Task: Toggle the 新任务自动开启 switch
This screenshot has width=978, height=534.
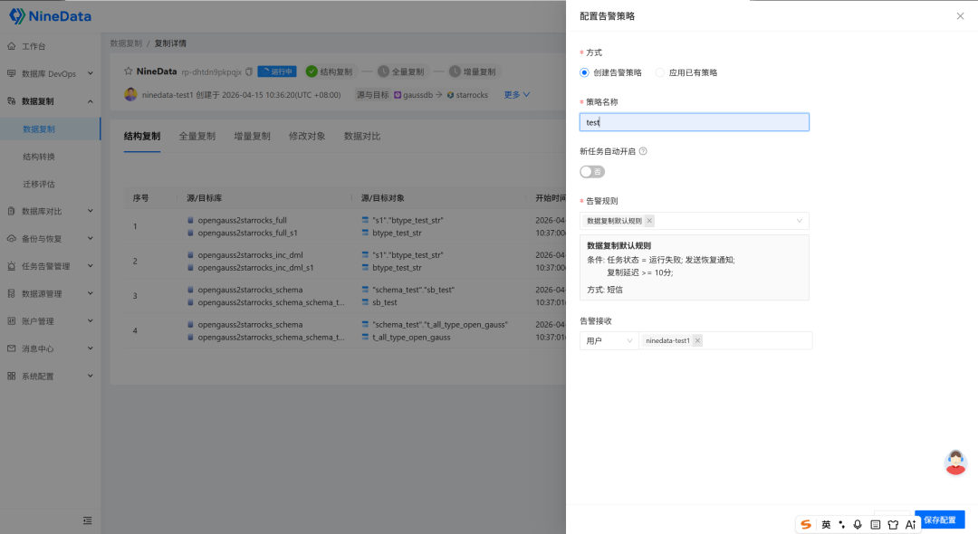Action: pyautogui.click(x=592, y=172)
